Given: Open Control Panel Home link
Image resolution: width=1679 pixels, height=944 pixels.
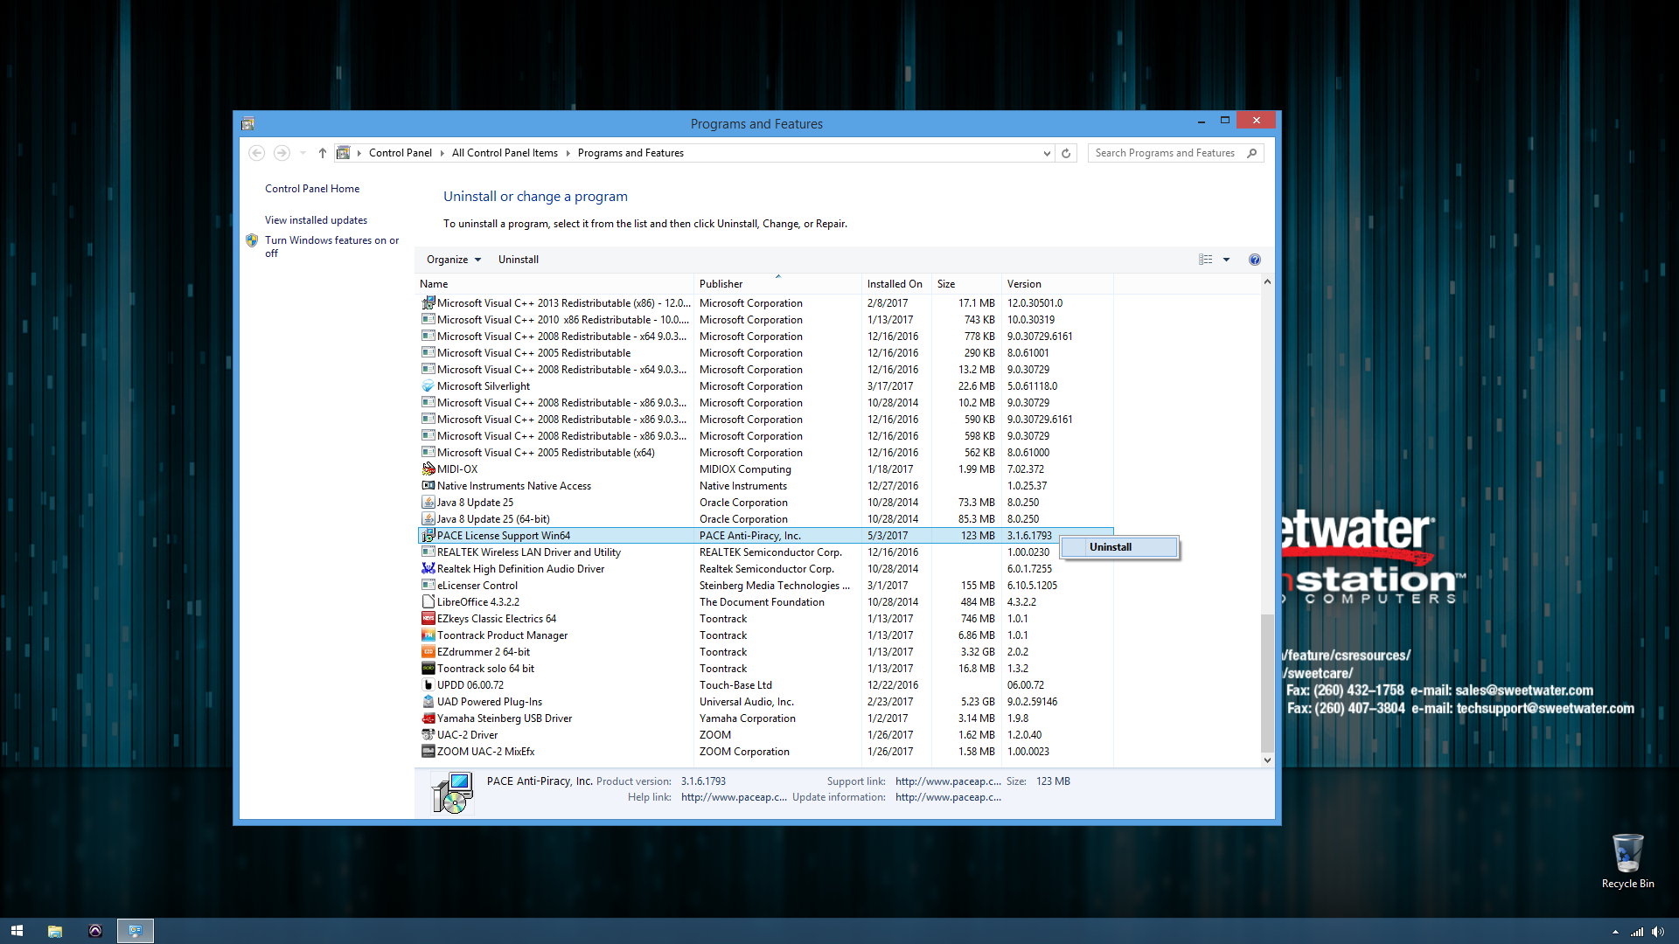Looking at the screenshot, I should 310,189.
